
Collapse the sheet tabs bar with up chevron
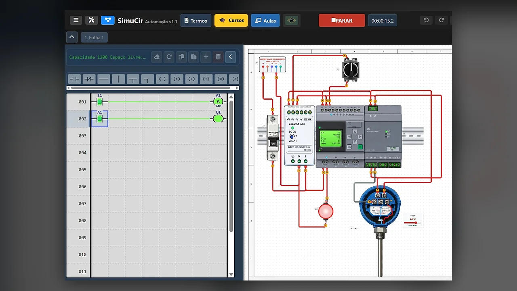point(71,37)
